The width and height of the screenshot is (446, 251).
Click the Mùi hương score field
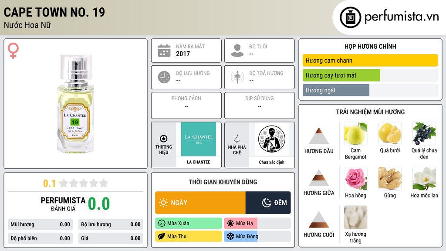[x=40, y=224]
